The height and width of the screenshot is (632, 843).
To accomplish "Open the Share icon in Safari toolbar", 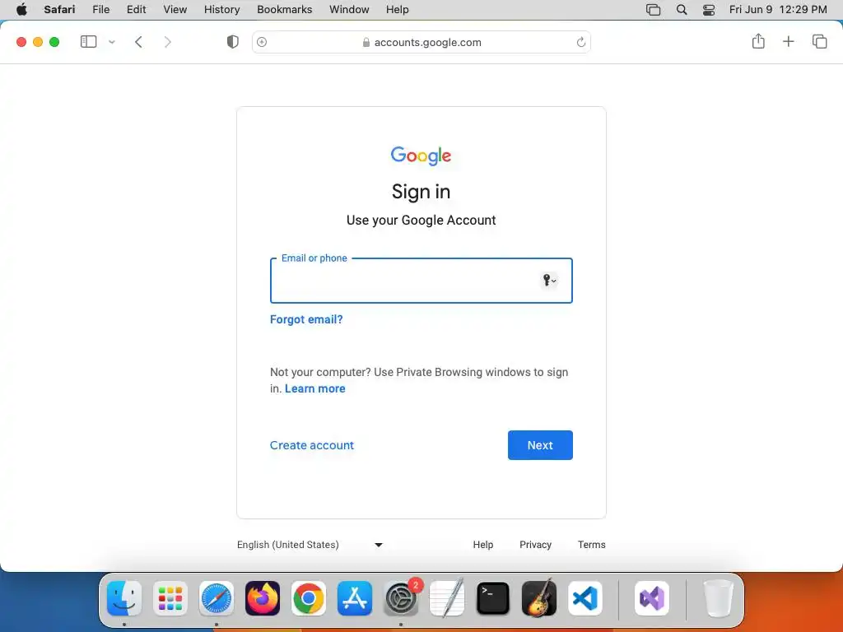I will [x=758, y=41].
